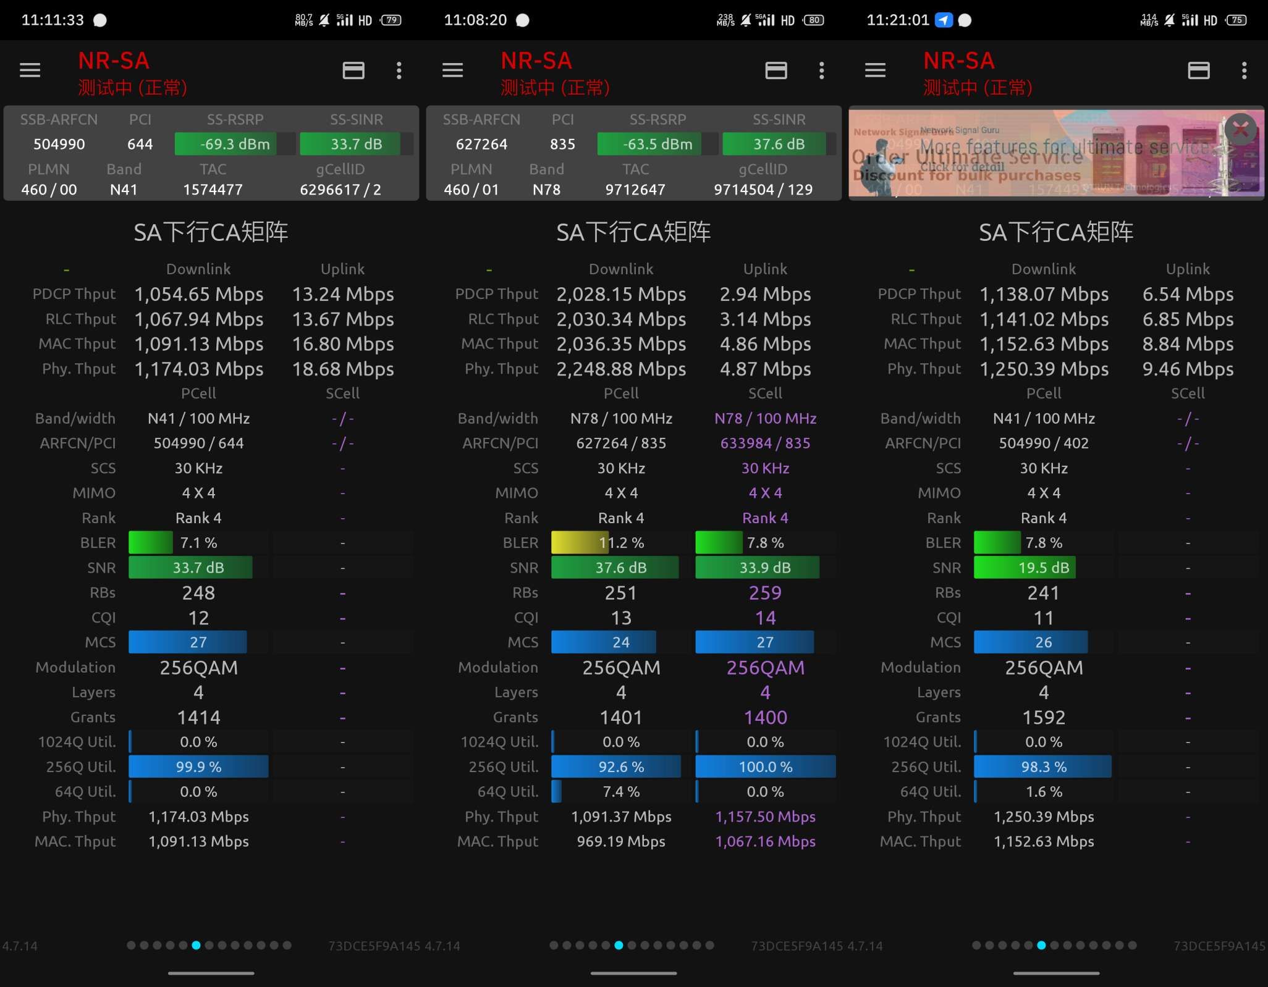Screen dimensions: 1268x987
Task: Open the hamburger menu in right screen
Action: pyautogui.click(x=875, y=70)
